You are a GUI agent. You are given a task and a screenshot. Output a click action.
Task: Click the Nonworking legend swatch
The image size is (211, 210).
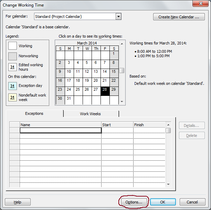click(12, 56)
